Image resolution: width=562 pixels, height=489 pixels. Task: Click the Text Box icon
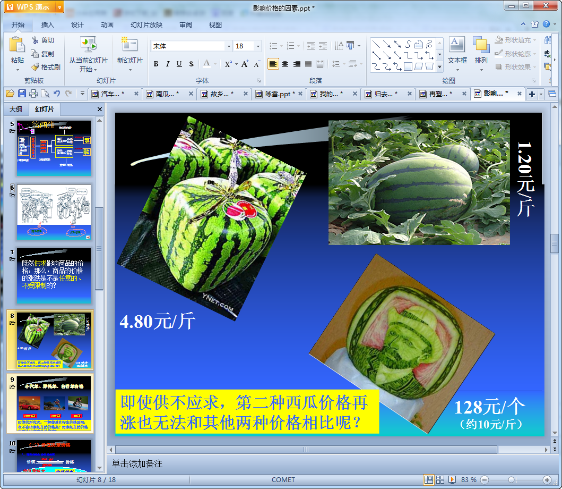pyautogui.click(x=457, y=45)
